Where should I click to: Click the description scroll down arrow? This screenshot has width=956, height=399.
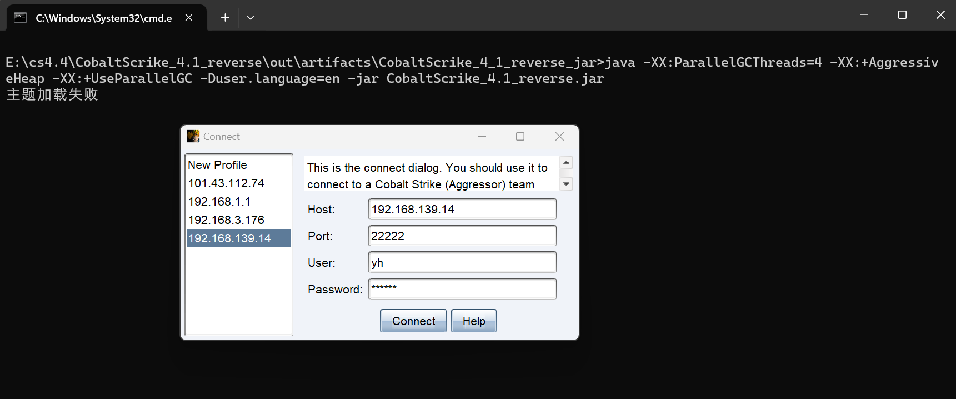tap(566, 184)
